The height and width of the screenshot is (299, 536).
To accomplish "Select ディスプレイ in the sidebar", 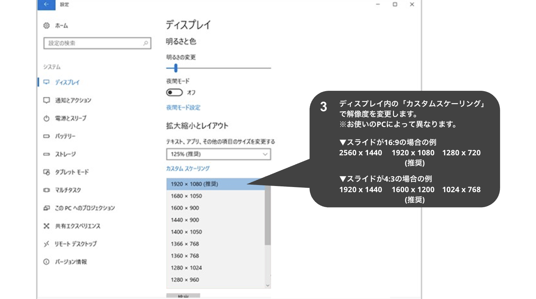I will pyautogui.click(x=67, y=82).
